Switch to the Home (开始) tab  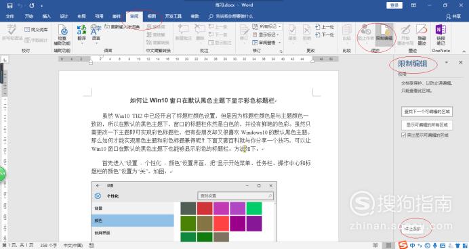(x=29, y=16)
